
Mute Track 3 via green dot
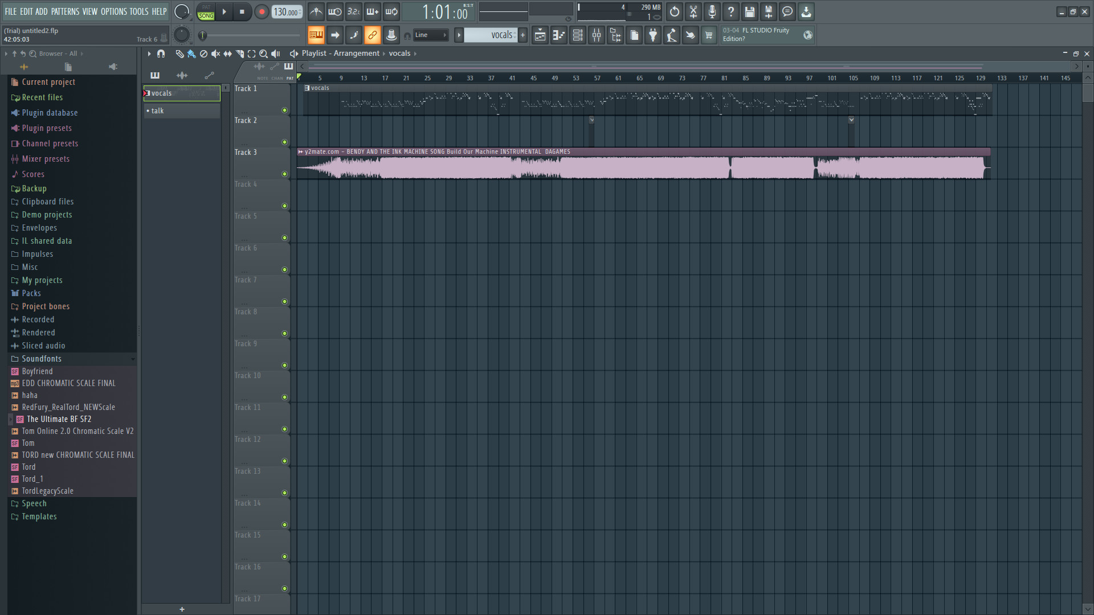[284, 174]
